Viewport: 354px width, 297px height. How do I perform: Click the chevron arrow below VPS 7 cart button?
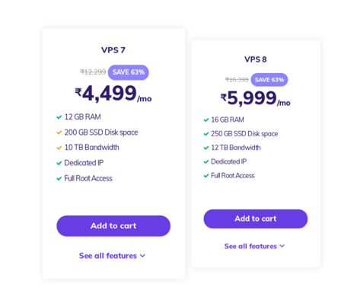(142, 256)
